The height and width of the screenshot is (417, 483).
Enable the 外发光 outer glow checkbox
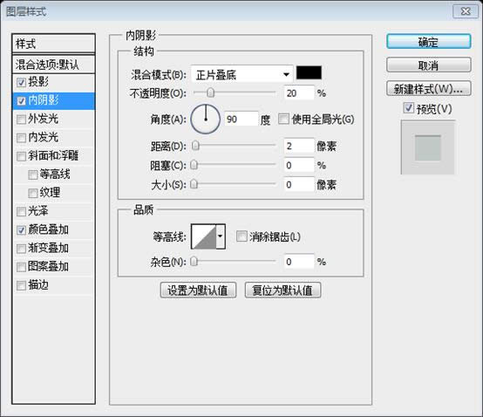click(21, 119)
